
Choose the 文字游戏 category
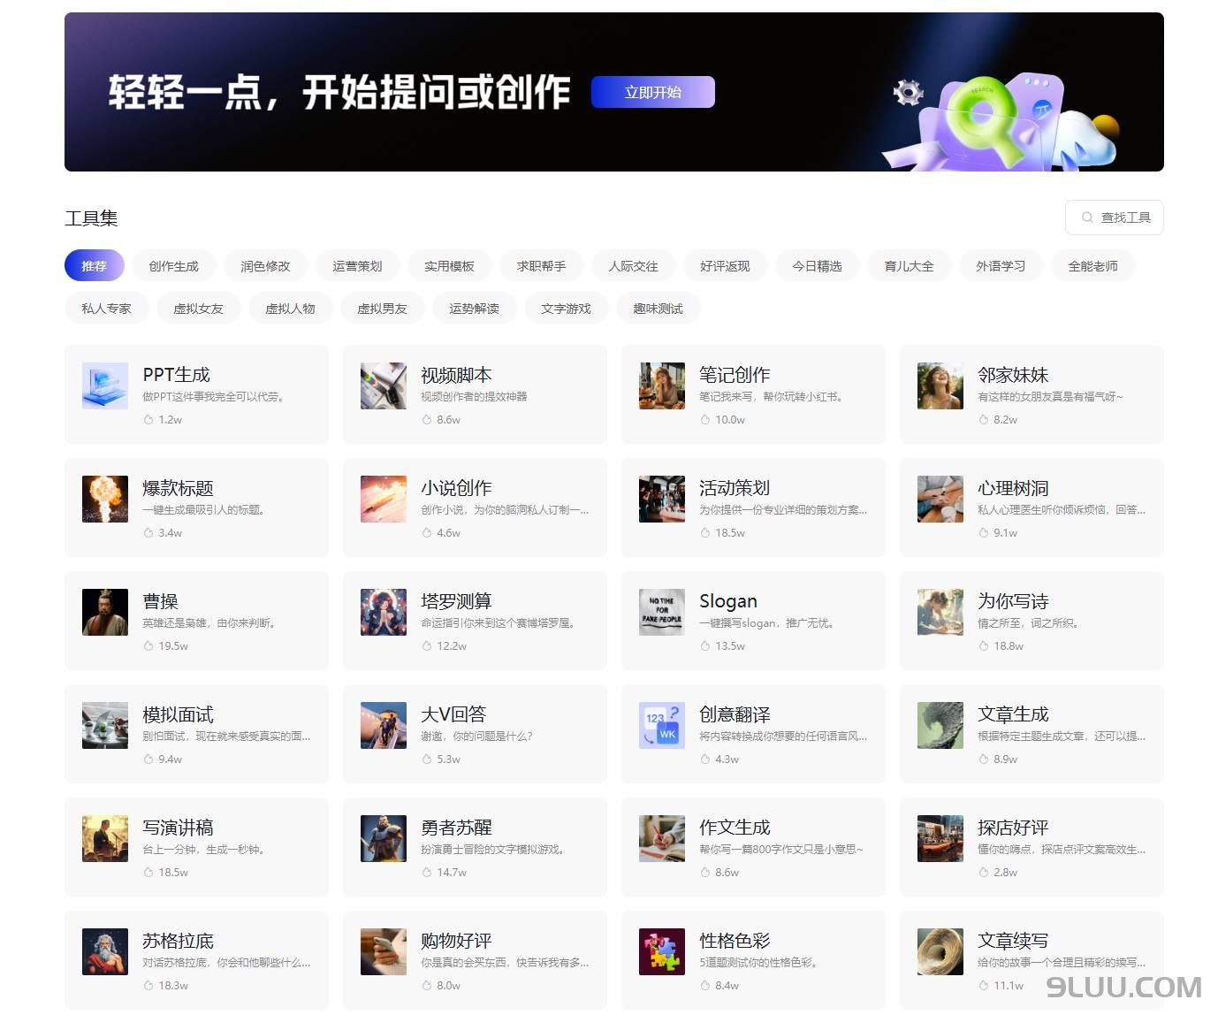click(566, 309)
